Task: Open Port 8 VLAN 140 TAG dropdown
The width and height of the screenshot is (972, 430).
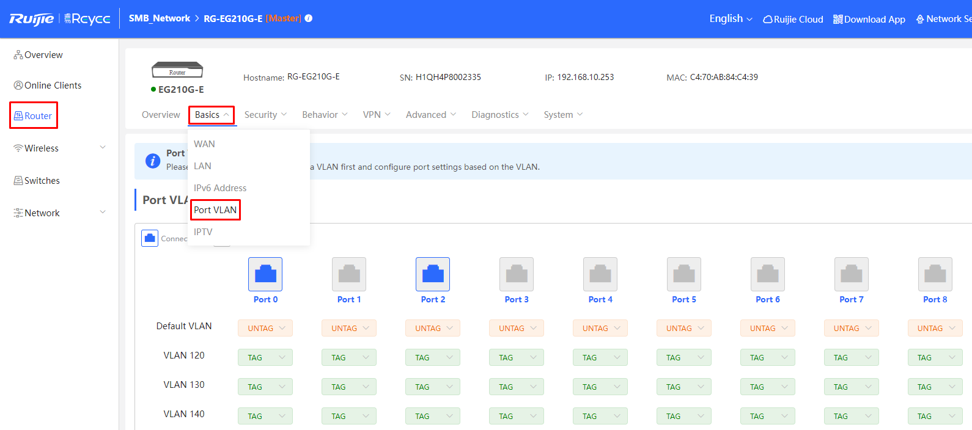Action: [935, 416]
